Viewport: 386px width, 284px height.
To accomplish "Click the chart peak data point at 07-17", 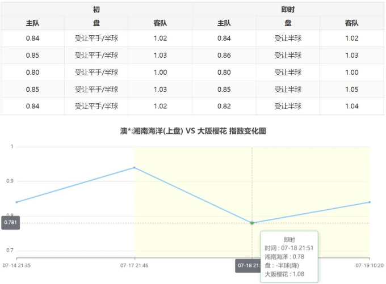I will pos(135,167).
